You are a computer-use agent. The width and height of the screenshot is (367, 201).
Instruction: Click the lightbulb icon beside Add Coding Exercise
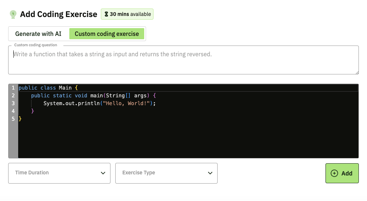(x=13, y=14)
